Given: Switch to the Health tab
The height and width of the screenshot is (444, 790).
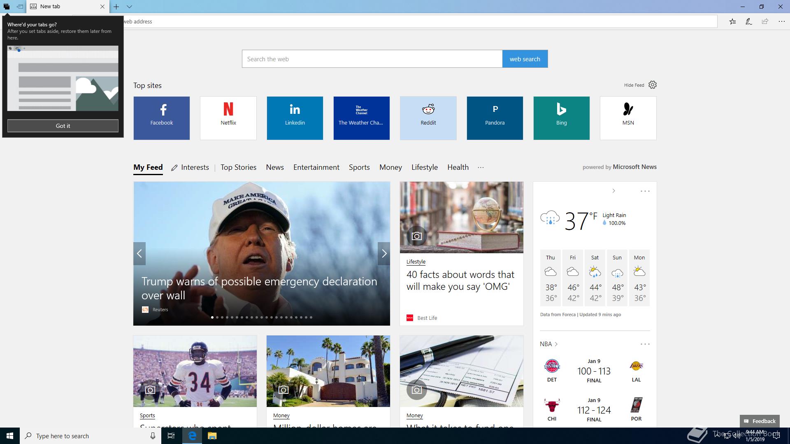Looking at the screenshot, I should (x=458, y=167).
